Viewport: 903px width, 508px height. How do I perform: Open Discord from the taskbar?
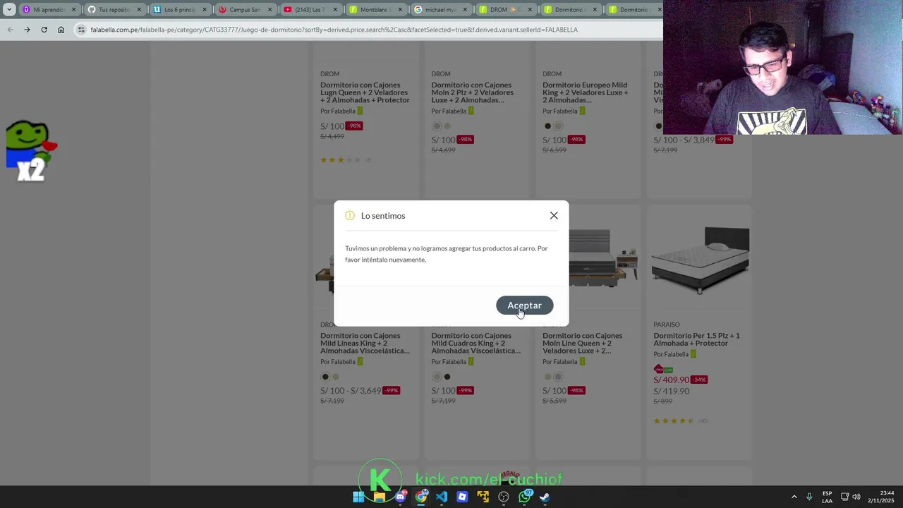pos(400,497)
